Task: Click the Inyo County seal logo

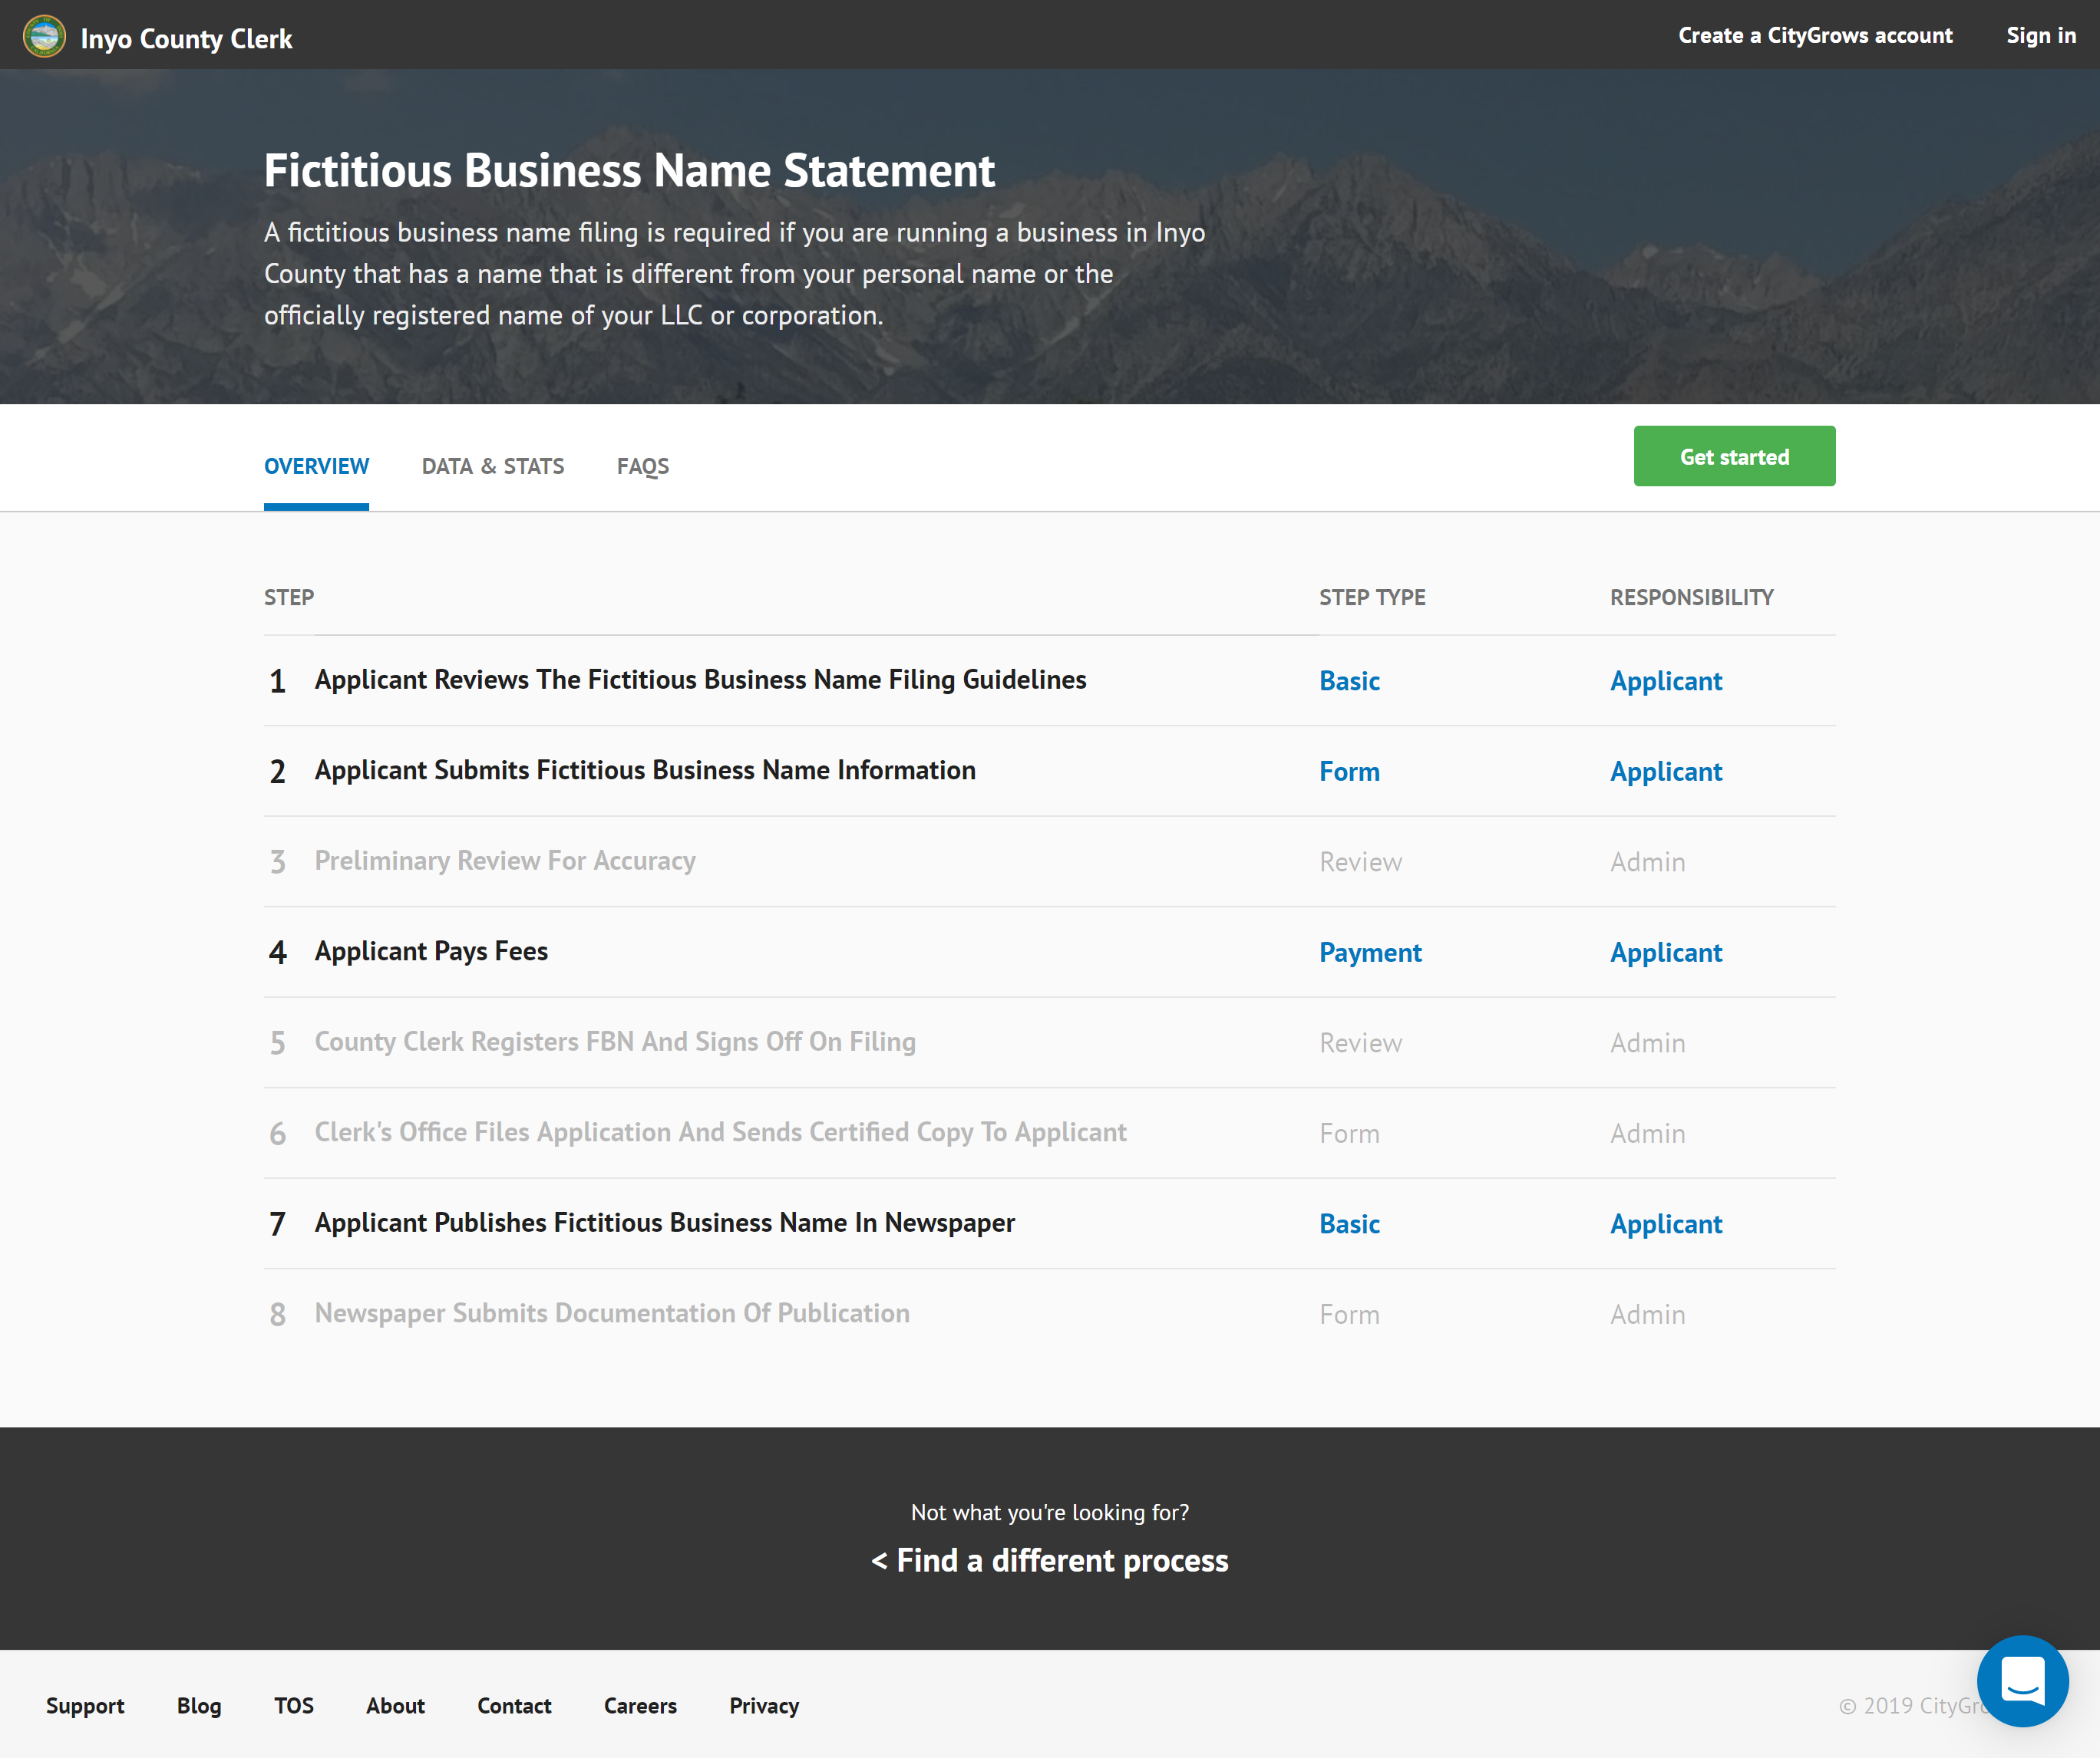Action: click(x=44, y=36)
